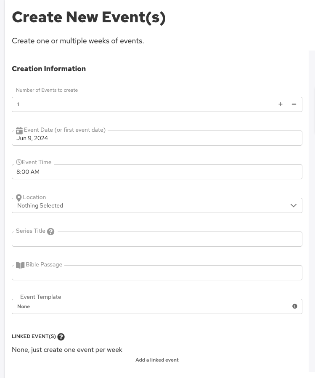Click the info icon in Event Template field
The height and width of the screenshot is (378, 315).
click(x=295, y=306)
